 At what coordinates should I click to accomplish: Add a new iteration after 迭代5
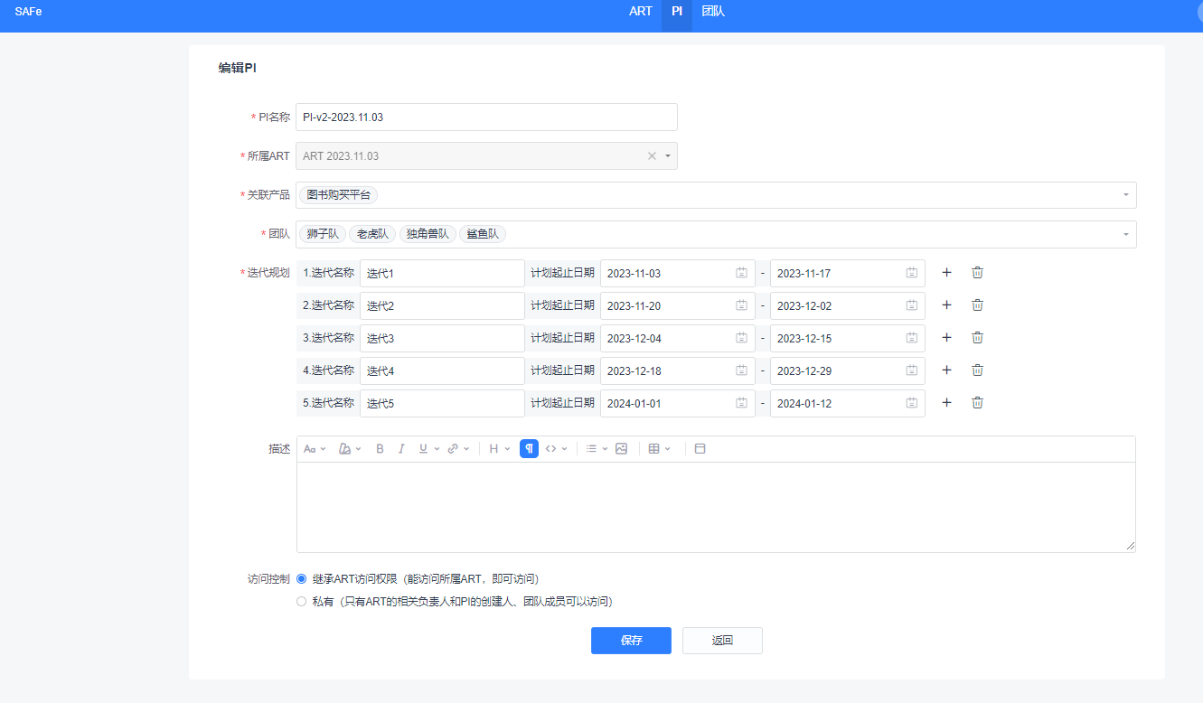point(946,403)
